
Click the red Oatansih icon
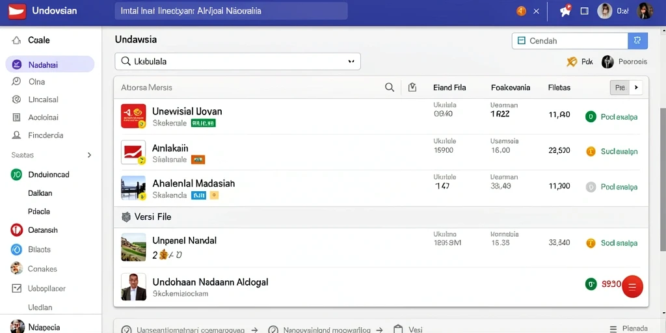16,230
